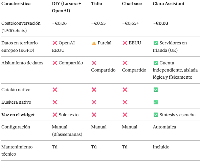Click green check next to Síntesis y escucha
The height and width of the screenshot is (163, 200).
[x=156, y=115]
